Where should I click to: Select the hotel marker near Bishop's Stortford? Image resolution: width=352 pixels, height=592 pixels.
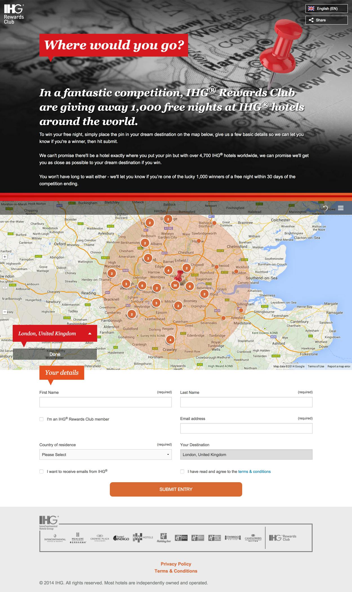[x=214, y=223]
